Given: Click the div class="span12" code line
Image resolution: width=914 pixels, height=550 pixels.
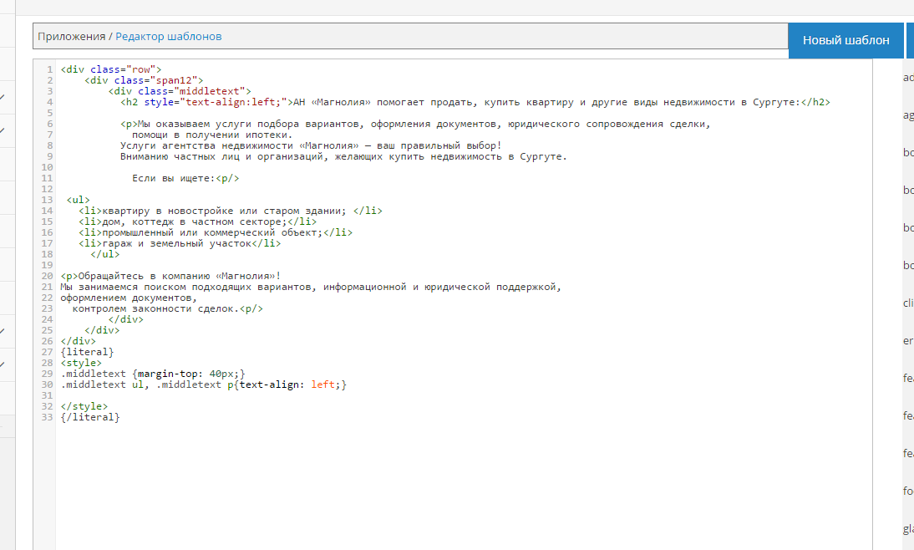Looking at the screenshot, I should point(144,80).
